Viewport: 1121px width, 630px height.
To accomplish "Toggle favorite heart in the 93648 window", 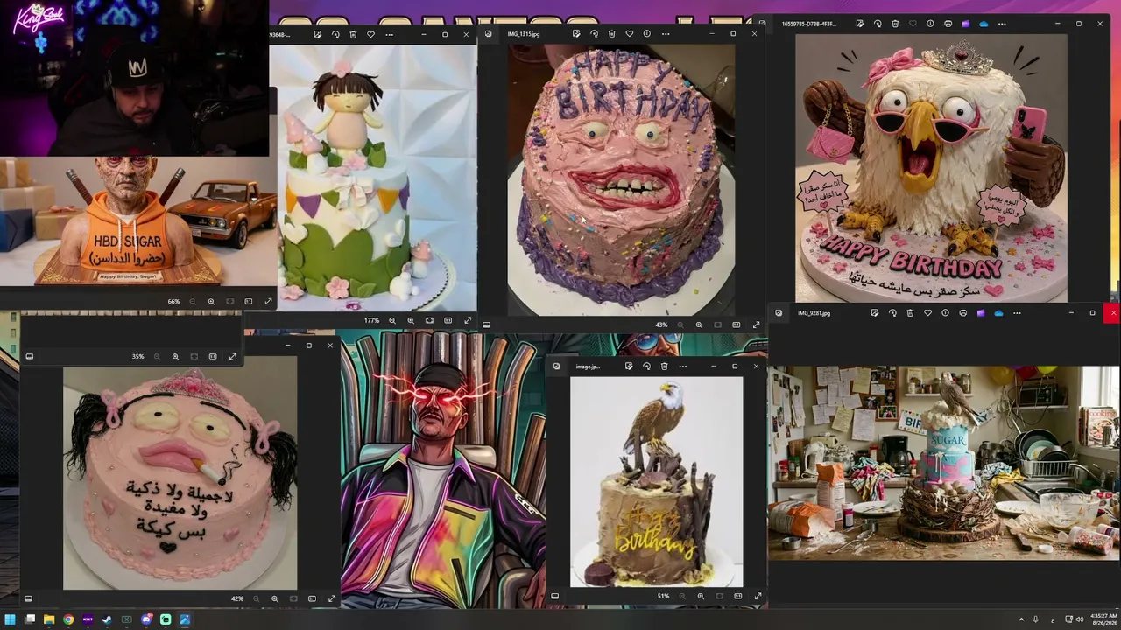I will [x=370, y=35].
